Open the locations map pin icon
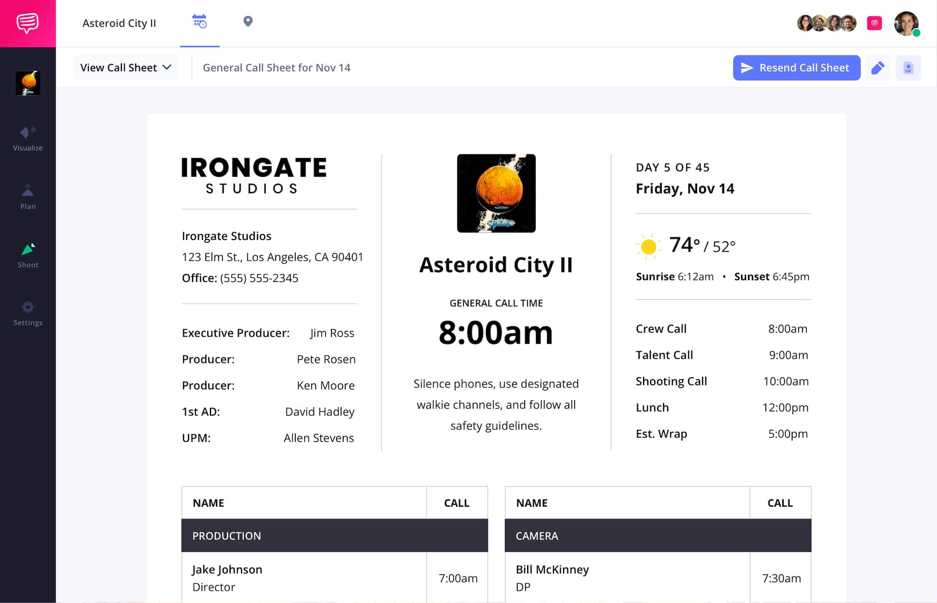The image size is (937, 603). click(248, 22)
